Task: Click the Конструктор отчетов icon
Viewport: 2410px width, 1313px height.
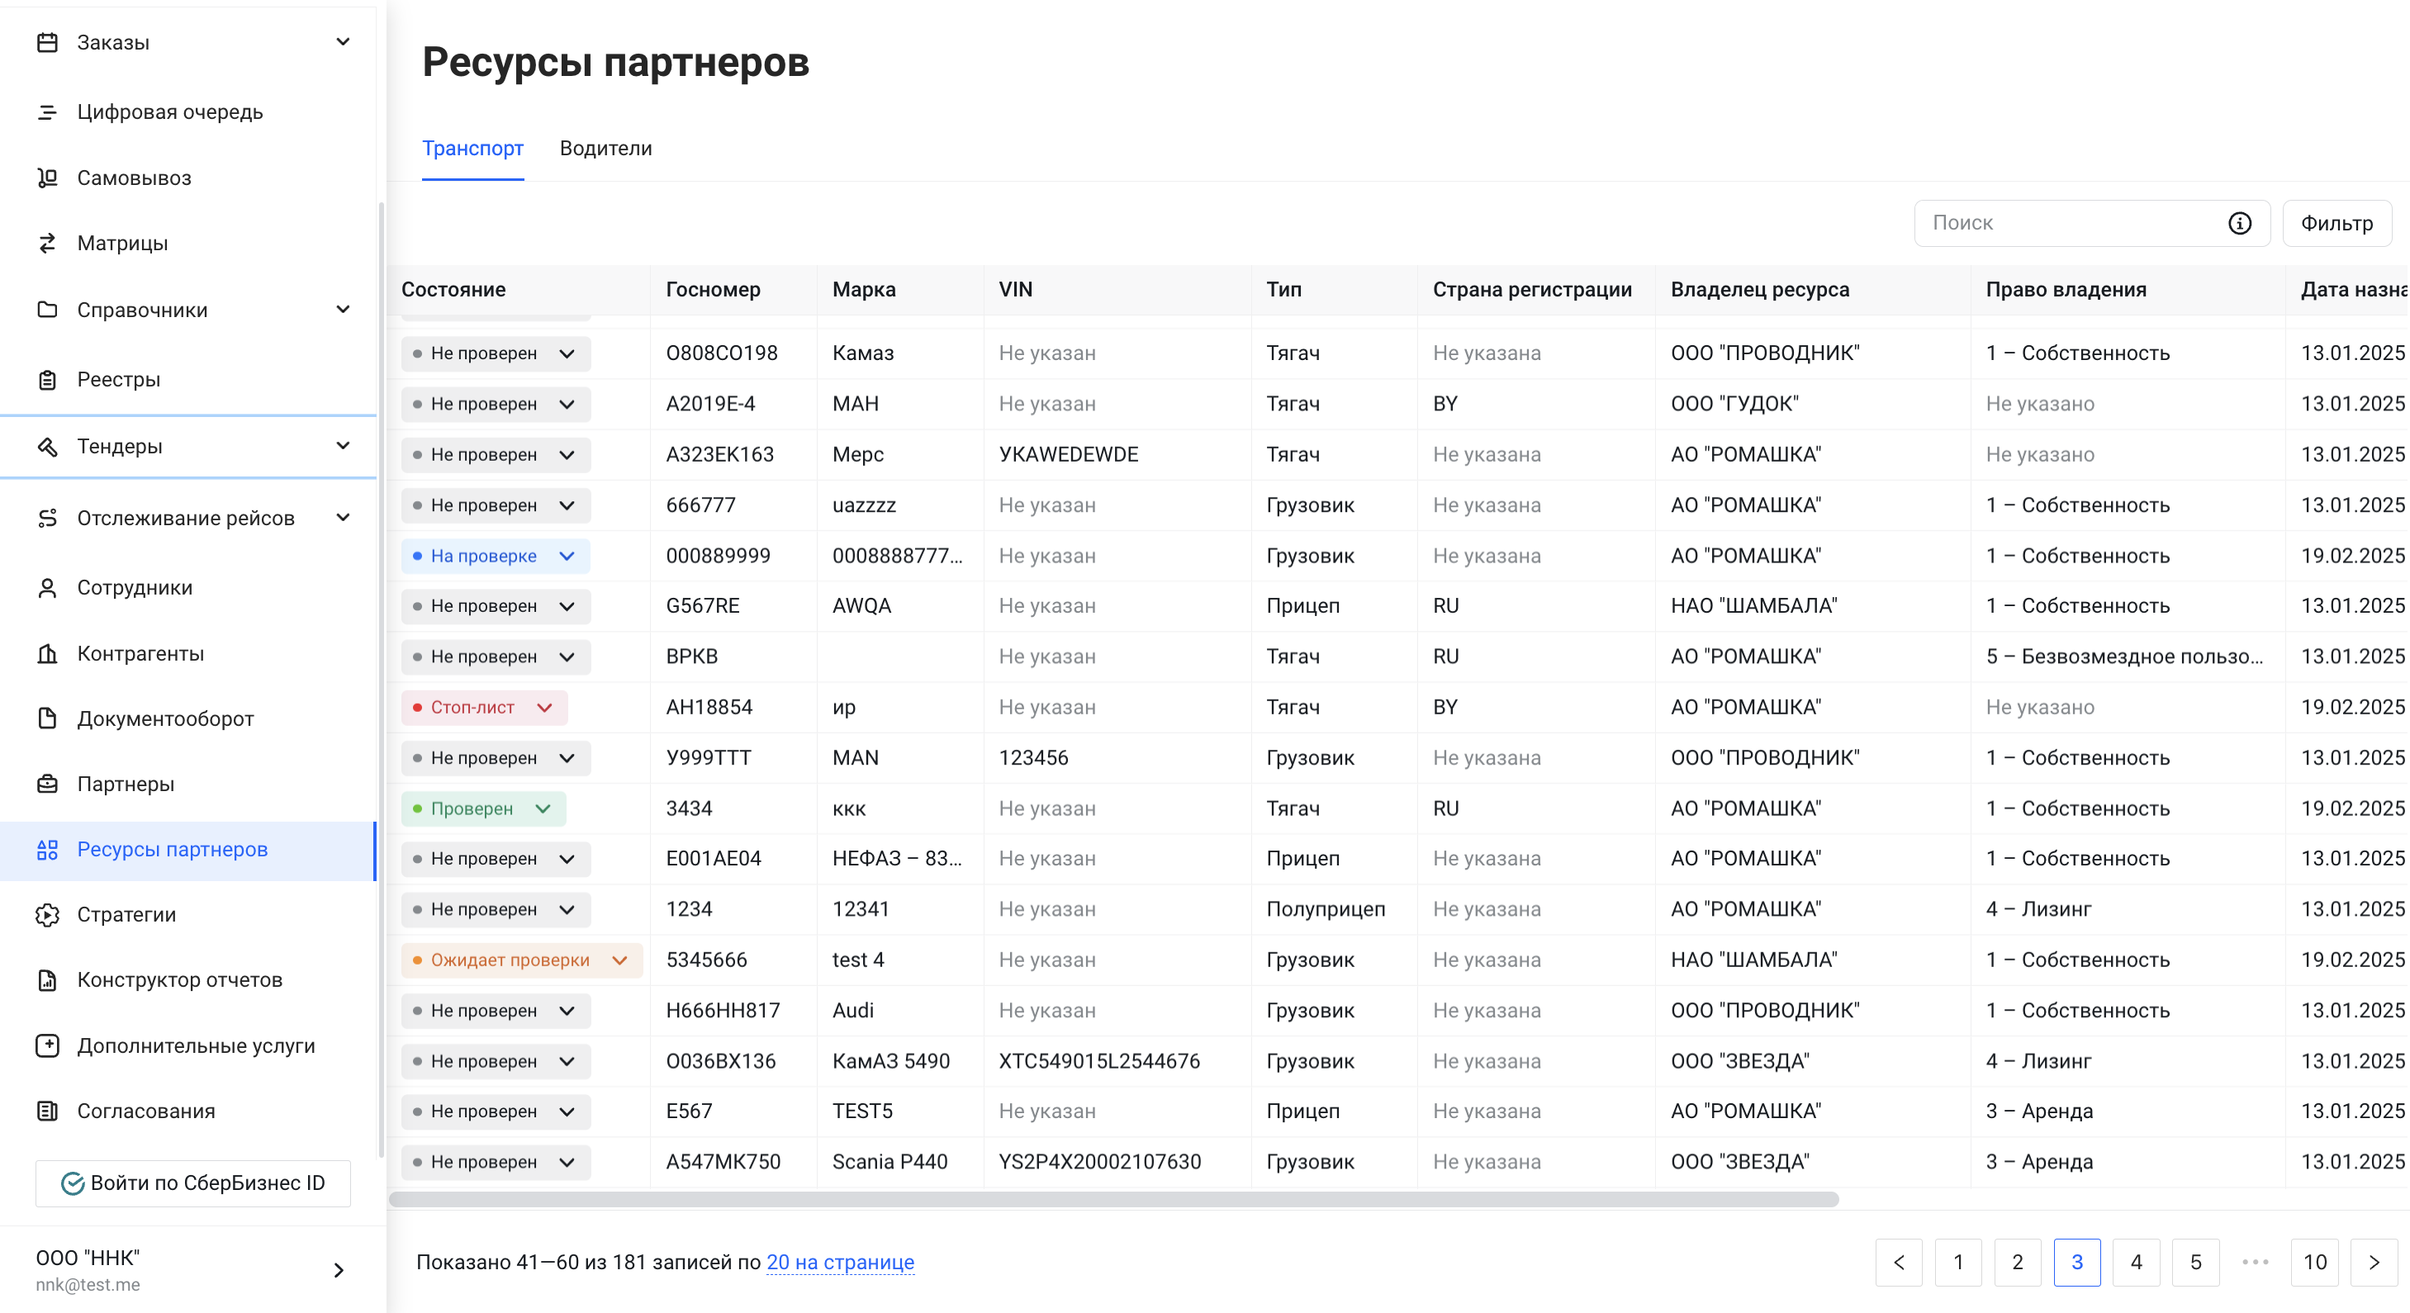Action: click(x=47, y=980)
